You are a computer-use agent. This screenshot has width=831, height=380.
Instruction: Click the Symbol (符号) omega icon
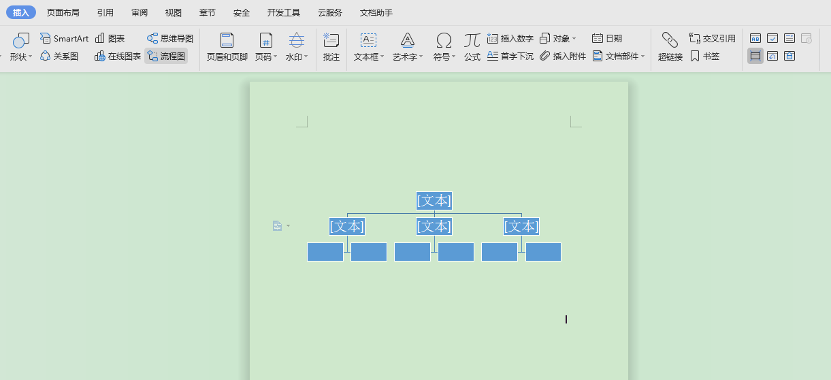pos(444,40)
